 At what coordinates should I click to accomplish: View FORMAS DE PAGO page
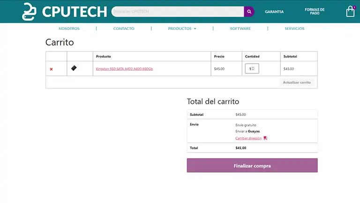click(314, 12)
